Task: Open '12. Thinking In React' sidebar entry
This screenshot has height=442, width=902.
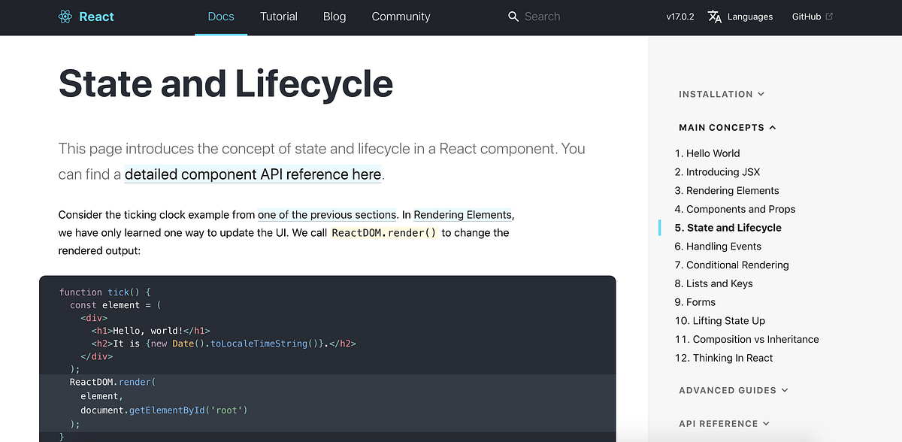Action: tap(724, 358)
